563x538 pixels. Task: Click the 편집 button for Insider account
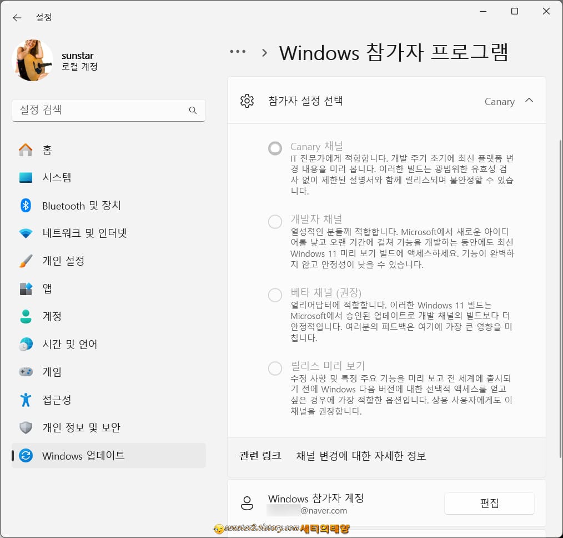(x=489, y=504)
